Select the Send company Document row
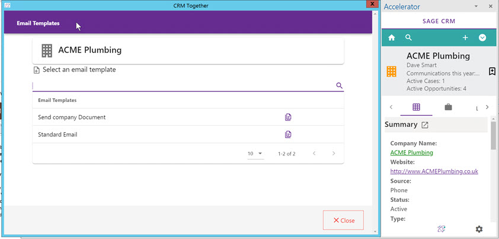This screenshot has height=239, width=499. (188, 117)
